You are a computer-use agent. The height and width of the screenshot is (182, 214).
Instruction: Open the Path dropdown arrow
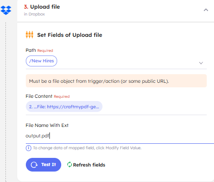tap(201, 63)
